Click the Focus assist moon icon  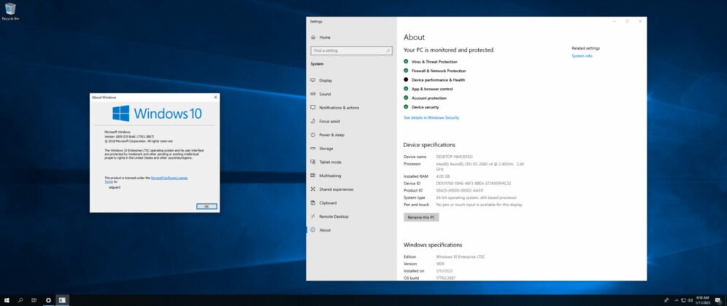coord(313,121)
